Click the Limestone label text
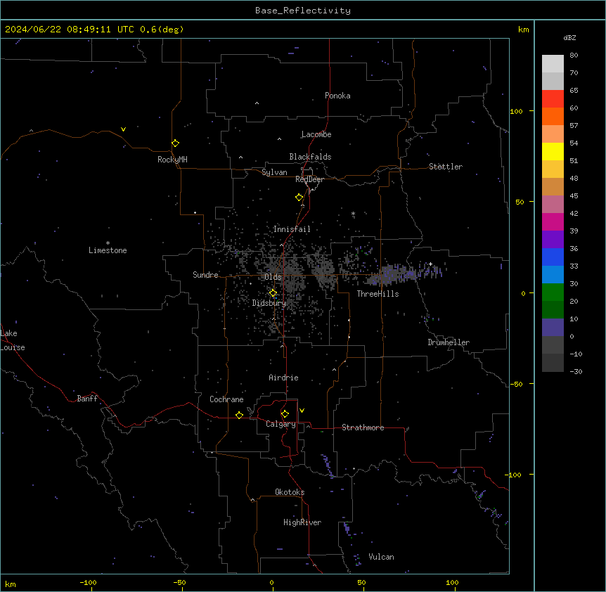The height and width of the screenshot is (592, 606). pos(108,250)
